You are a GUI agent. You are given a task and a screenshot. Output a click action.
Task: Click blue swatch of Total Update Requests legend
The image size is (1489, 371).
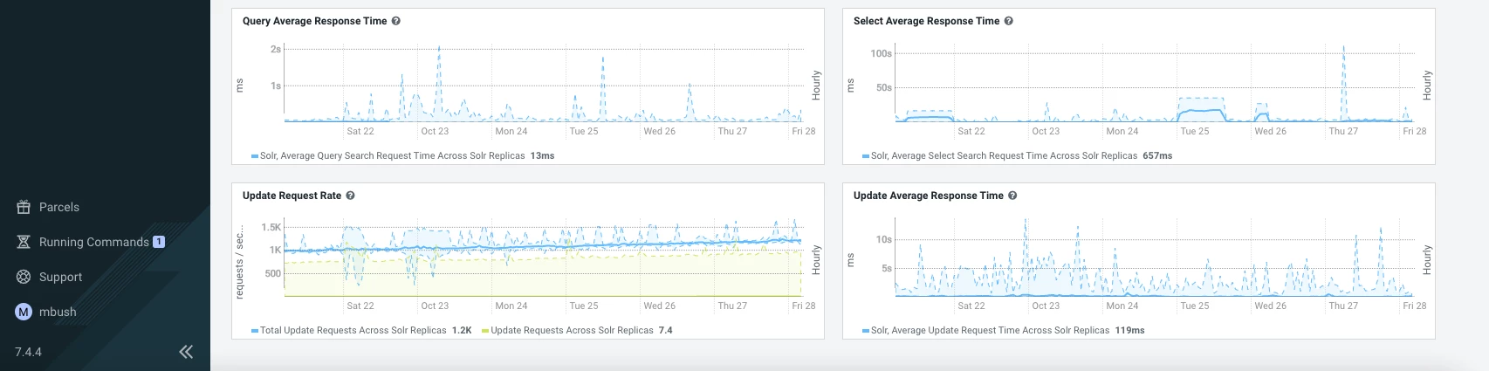coord(255,331)
